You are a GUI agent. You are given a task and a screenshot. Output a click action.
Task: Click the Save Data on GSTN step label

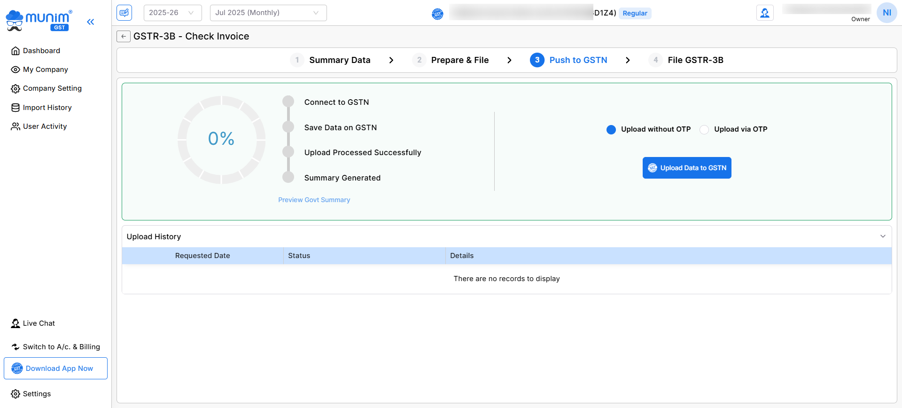coord(341,127)
